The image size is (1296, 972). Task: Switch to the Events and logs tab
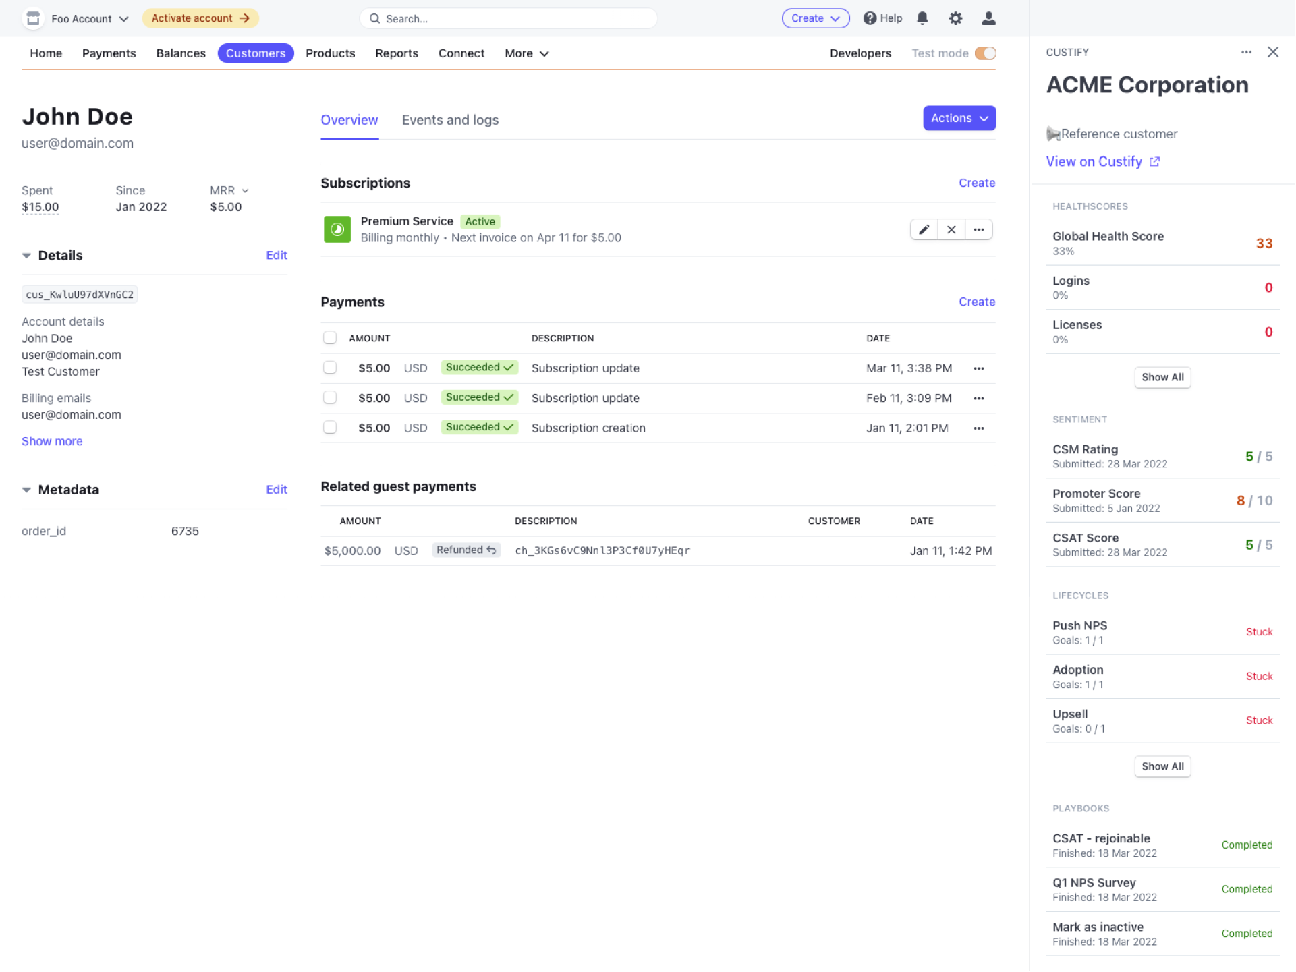(449, 120)
